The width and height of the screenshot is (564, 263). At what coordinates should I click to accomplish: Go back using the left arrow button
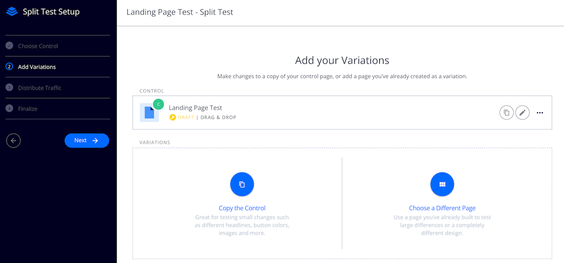tap(13, 140)
